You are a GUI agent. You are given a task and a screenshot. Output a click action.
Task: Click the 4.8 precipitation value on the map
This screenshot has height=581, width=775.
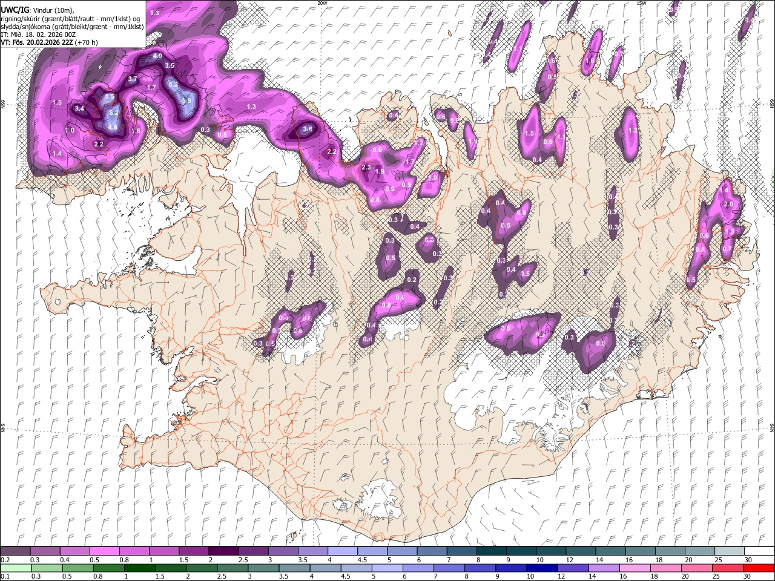pyautogui.click(x=113, y=127)
